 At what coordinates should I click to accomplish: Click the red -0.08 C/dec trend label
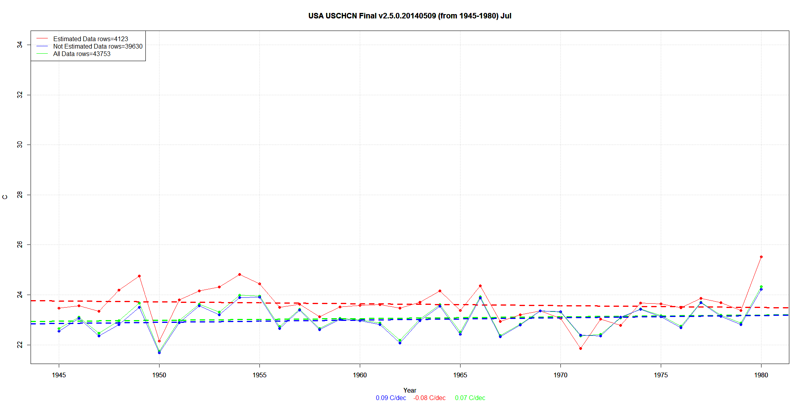click(429, 398)
